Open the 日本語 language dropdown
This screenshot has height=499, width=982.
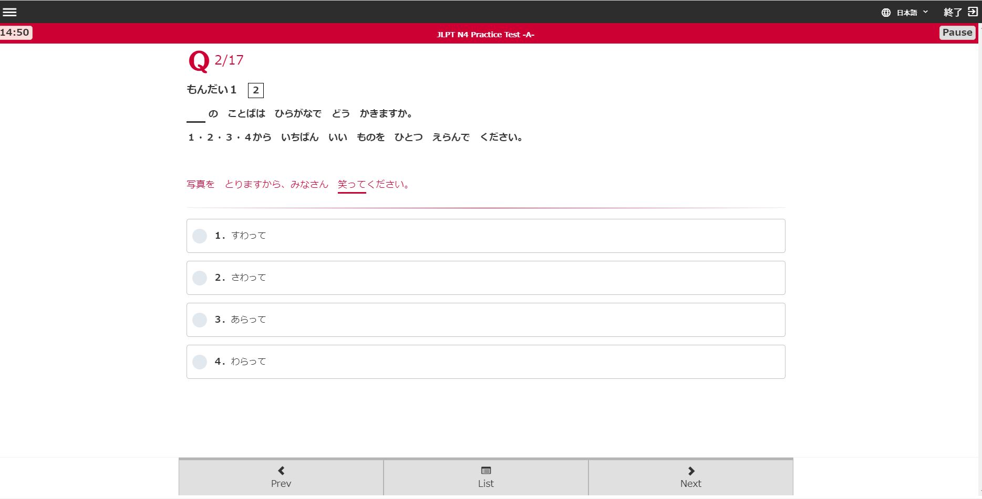pos(912,13)
